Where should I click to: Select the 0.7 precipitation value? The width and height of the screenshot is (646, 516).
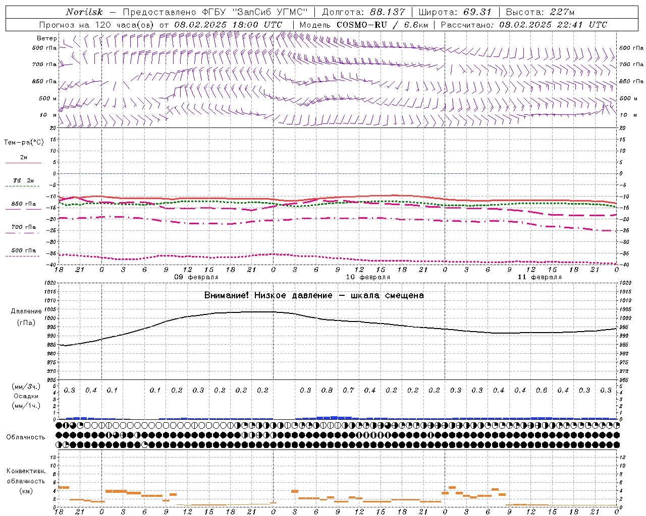[x=348, y=390]
